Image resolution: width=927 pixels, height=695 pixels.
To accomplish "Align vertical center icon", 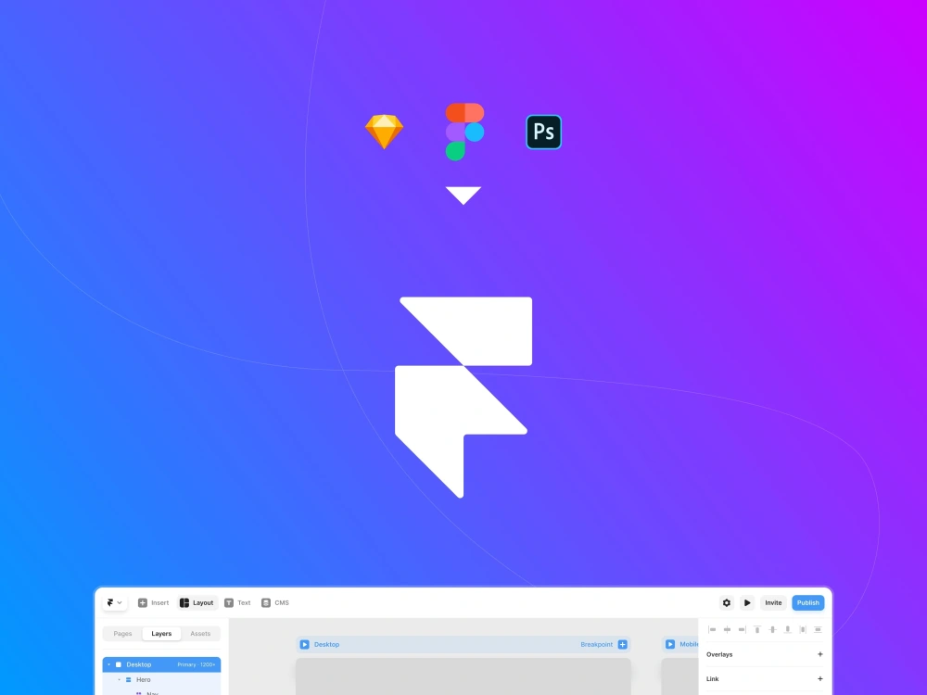I will 773,629.
